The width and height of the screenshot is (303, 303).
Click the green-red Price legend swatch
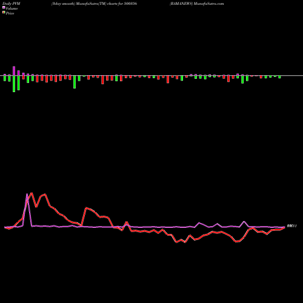coord(4,13)
